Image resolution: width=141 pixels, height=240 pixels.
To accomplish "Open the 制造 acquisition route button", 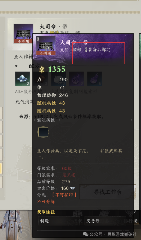I will pyautogui.click(x=59, y=221).
